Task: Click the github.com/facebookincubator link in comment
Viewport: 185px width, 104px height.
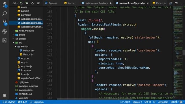Action: [138, 98]
